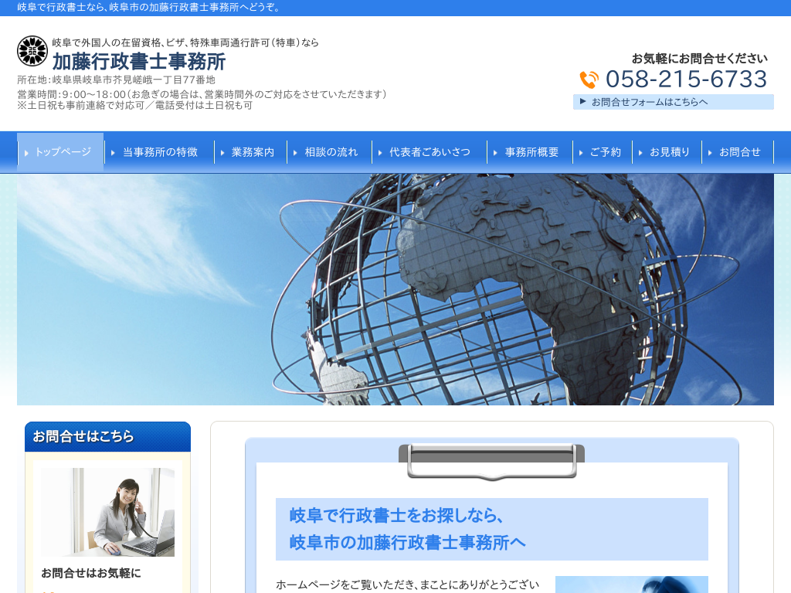Open the ご予約 menu item
This screenshot has height=593, width=791.
click(x=603, y=152)
